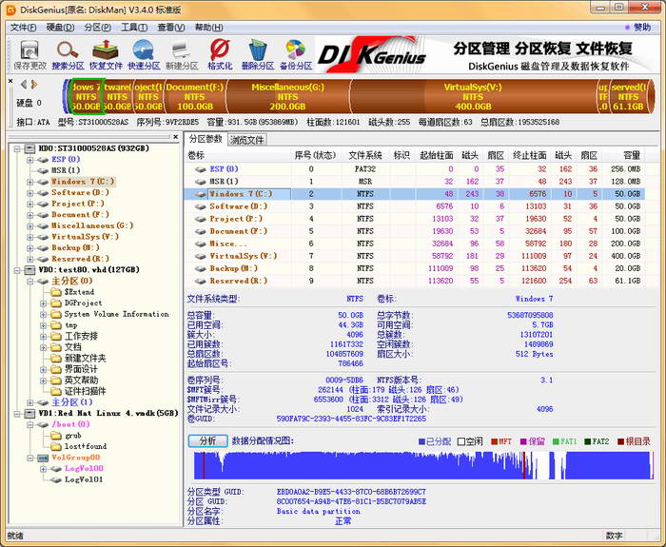
Task: Select System Volume Information folder
Action: (x=116, y=314)
